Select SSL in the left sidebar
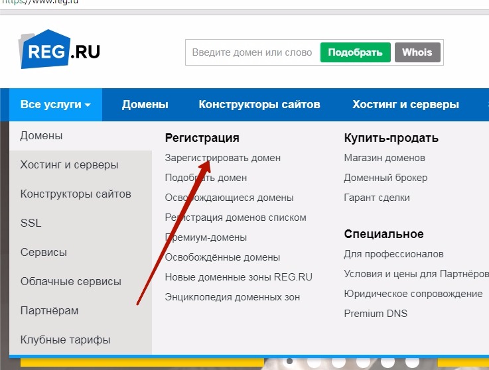The width and height of the screenshot is (489, 370). [31, 223]
